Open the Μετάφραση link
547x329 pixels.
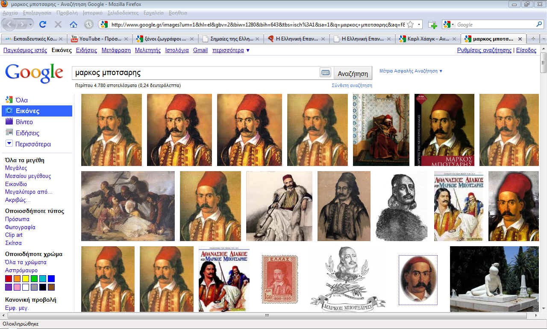point(116,50)
